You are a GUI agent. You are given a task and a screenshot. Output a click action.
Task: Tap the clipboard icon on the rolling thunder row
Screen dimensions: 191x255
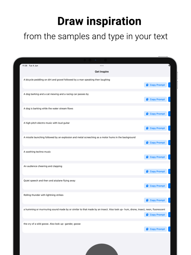[x=147, y=200]
